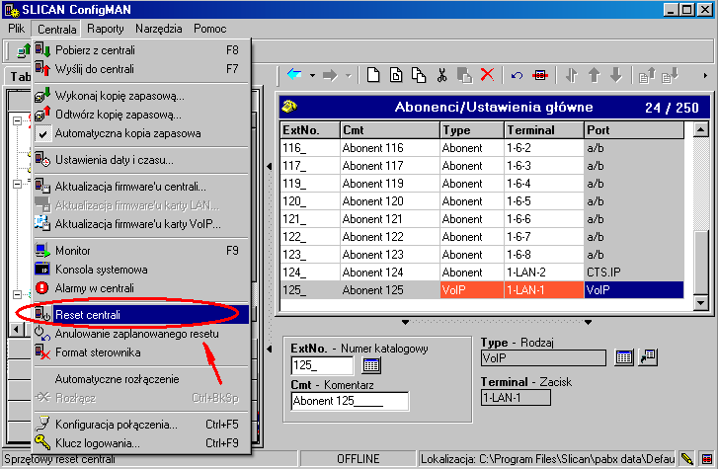Click the sort arrows toolbar icon
718x469 pixels.
click(572, 75)
